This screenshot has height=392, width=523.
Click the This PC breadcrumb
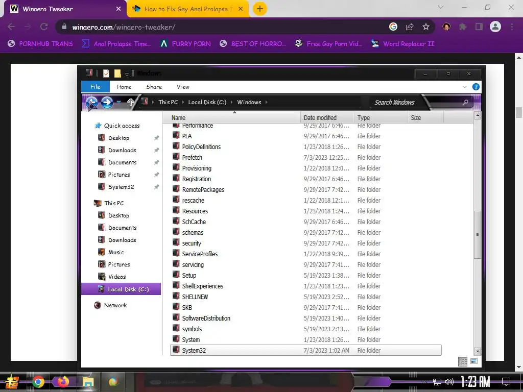pos(168,102)
